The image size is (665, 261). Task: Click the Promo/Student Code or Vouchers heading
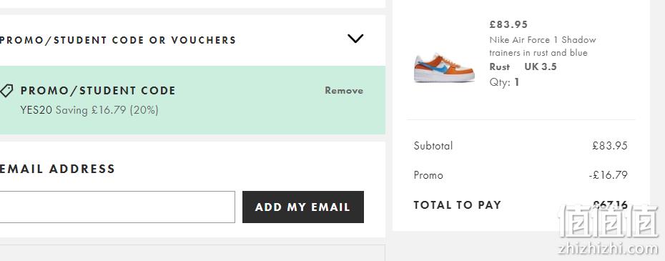click(118, 40)
